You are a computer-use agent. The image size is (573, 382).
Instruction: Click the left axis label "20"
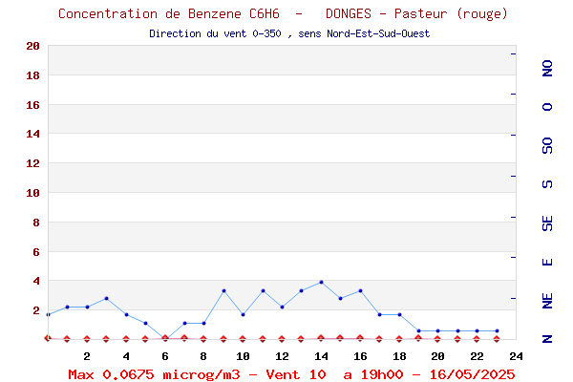(32, 46)
